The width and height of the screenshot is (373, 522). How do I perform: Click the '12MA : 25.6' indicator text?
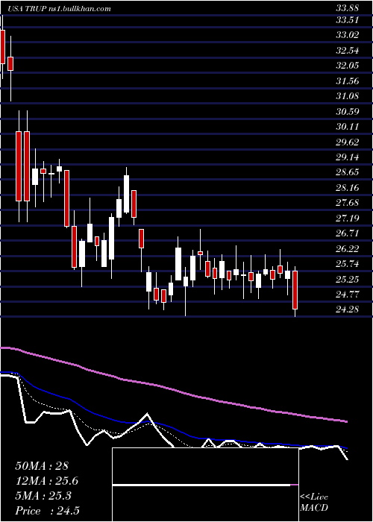point(47,482)
